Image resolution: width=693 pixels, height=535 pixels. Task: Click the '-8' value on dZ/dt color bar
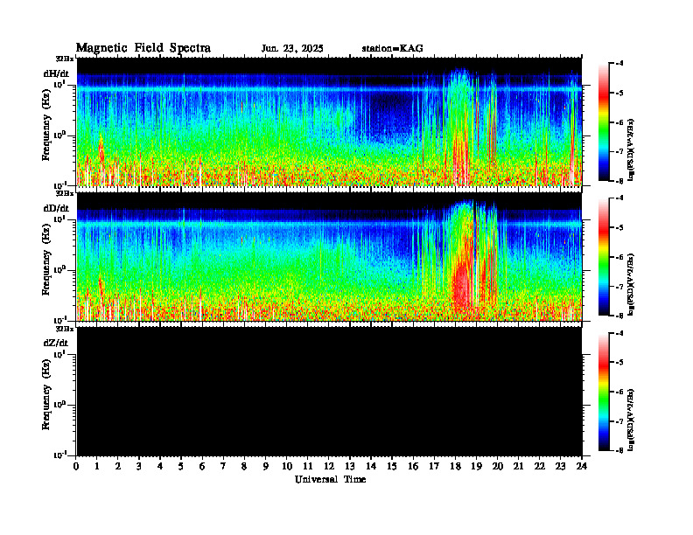tap(620, 450)
